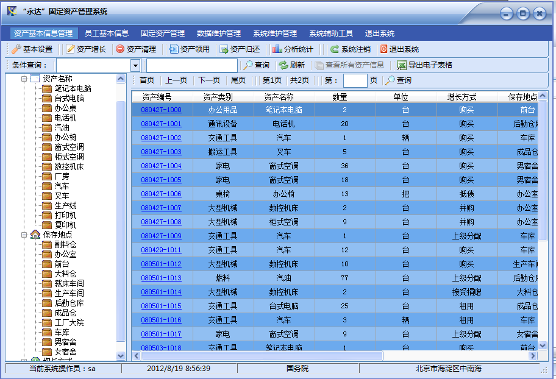Image resolution: width=556 pixels, height=379 pixels.
Task: Click the page number input field
Action: [x=355, y=80]
